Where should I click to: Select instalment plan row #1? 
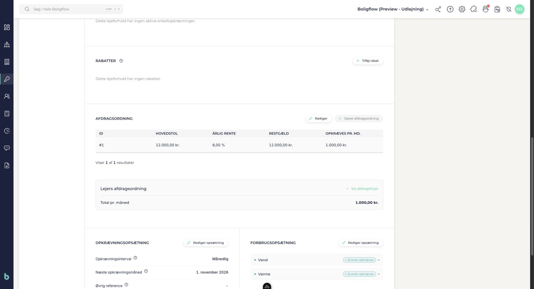(239, 145)
